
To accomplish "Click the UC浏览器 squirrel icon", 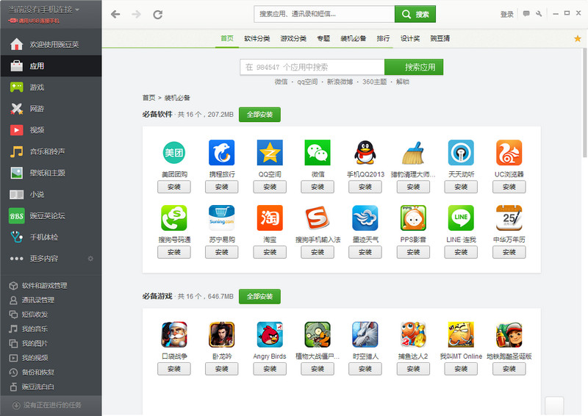I will coord(509,153).
